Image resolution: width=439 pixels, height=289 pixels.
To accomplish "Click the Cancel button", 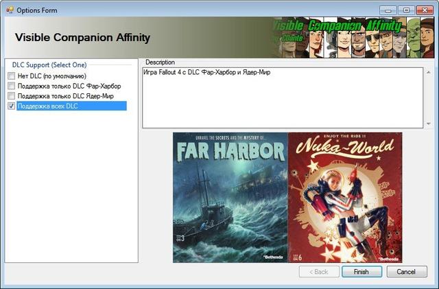I will click(407, 272).
